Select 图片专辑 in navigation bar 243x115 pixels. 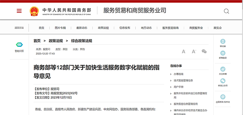(60, 28)
